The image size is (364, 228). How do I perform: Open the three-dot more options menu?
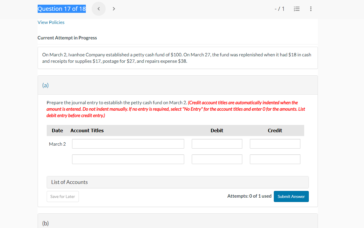click(311, 9)
